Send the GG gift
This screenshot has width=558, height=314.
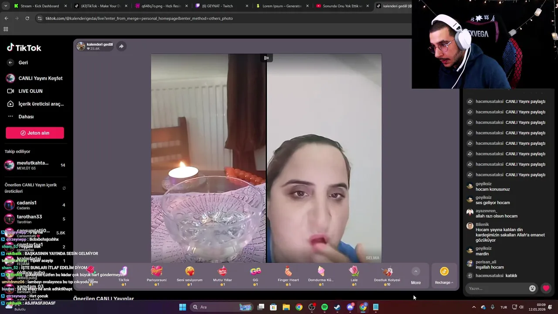tap(255, 276)
